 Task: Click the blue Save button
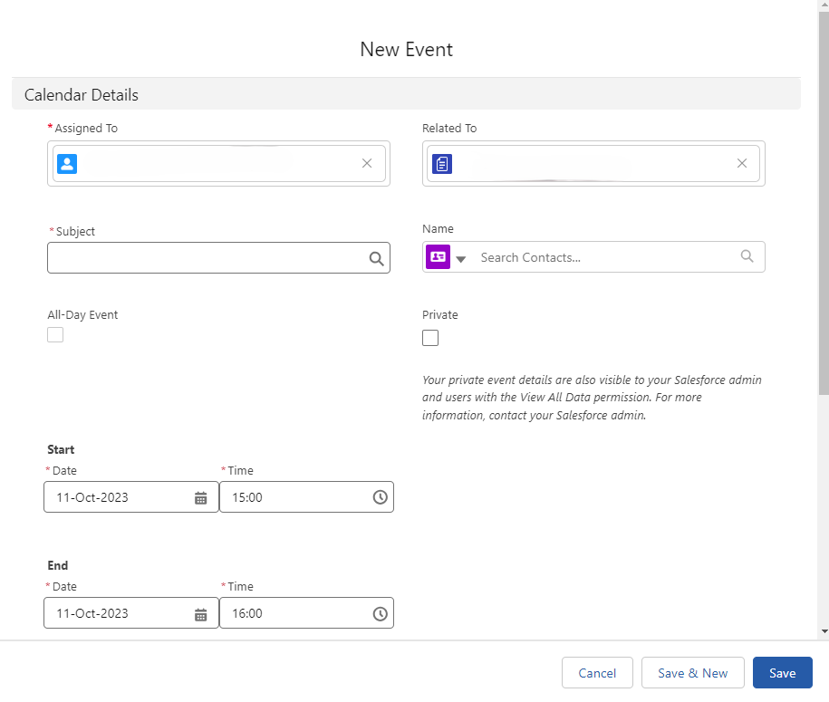pyautogui.click(x=783, y=673)
